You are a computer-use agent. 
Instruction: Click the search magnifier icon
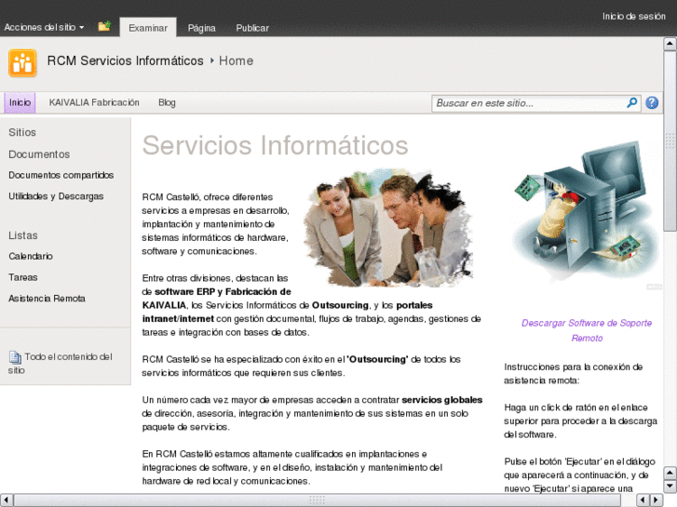pyautogui.click(x=632, y=103)
